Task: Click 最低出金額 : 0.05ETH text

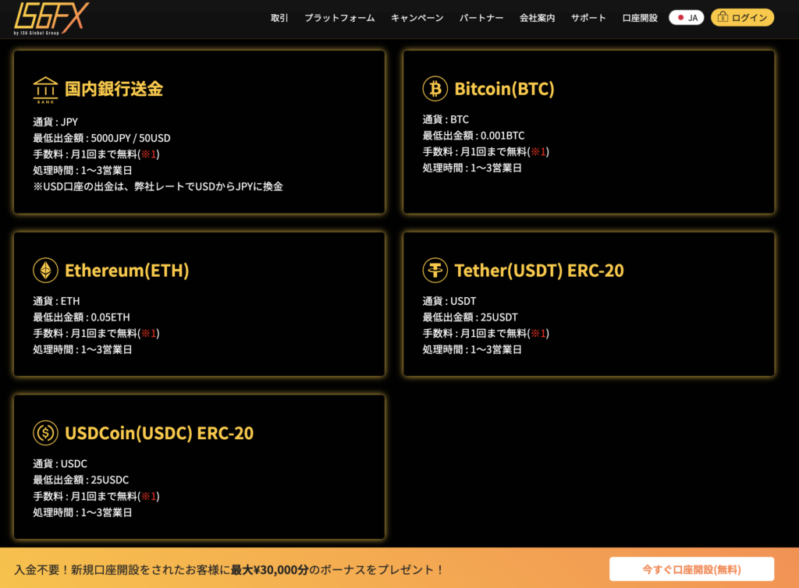Action: click(x=81, y=317)
